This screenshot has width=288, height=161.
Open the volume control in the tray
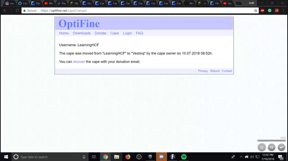(252, 157)
